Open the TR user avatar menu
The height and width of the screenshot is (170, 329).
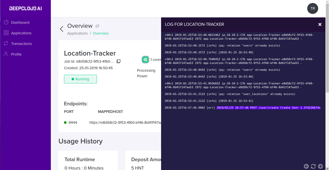click(313, 8)
